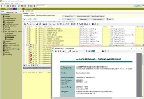Click the page number field in Seitenansicht
Screen dimensions: 144x99
(x=67, y=51)
